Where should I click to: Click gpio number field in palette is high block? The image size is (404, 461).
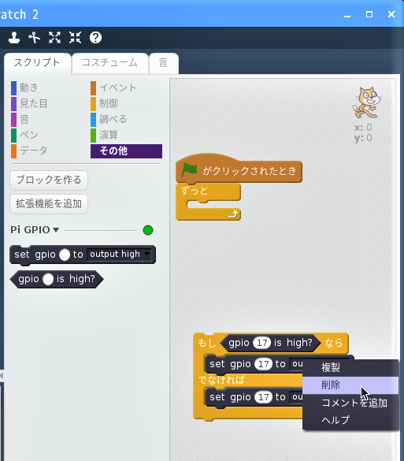point(48,279)
